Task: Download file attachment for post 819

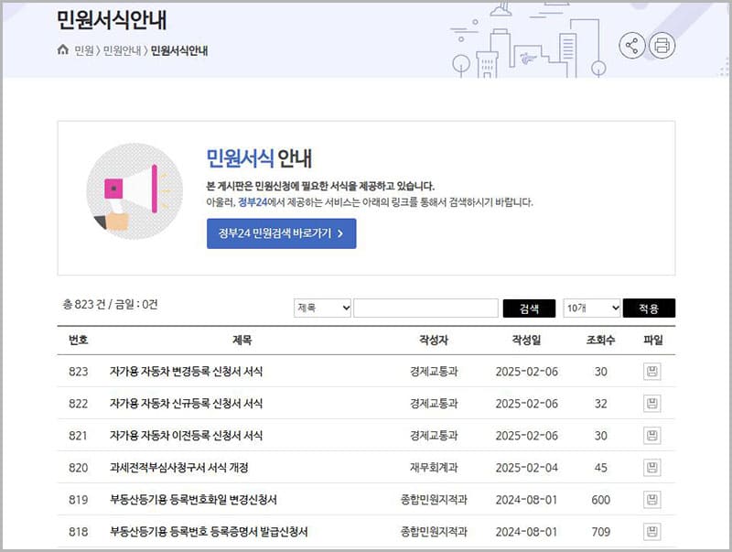Action: click(651, 500)
